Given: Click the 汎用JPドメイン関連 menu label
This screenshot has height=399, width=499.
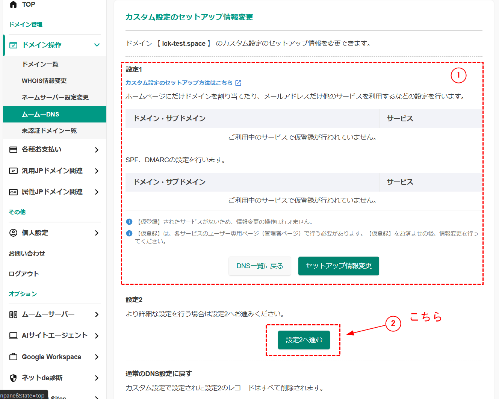Looking at the screenshot, I should click(x=52, y=171).
